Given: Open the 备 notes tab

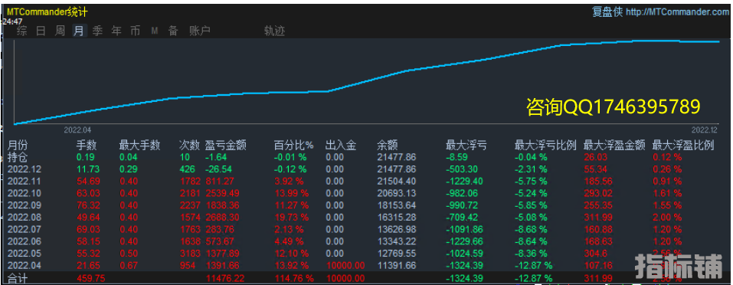Looking at the screenshot, I should point(173,31).
